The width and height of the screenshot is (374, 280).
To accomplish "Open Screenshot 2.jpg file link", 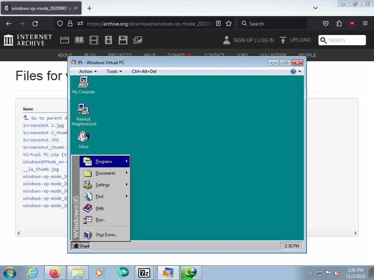I will (43, 125).
